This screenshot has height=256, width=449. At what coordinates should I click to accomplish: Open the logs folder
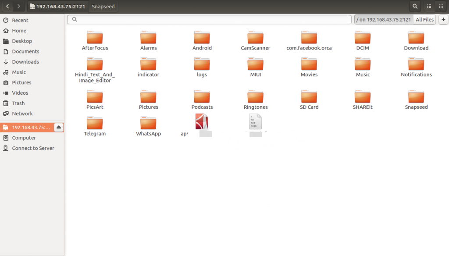point(202,68)
